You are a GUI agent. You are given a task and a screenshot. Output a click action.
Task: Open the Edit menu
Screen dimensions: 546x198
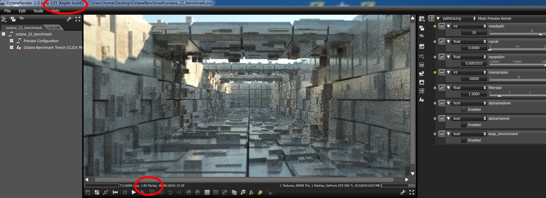pos(22,11)
